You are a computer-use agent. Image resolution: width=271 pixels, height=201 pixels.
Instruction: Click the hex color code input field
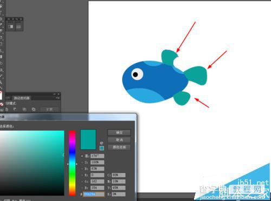[x=94, y=194]
